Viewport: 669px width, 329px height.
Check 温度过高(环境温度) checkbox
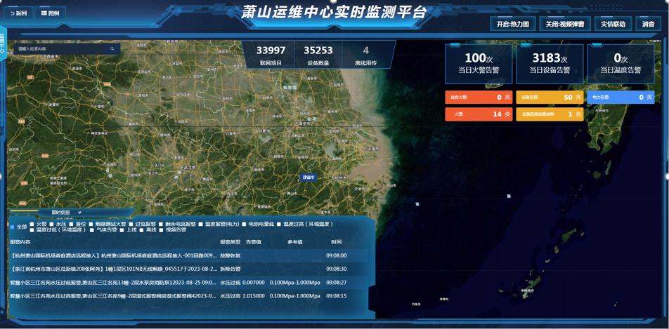279,224
